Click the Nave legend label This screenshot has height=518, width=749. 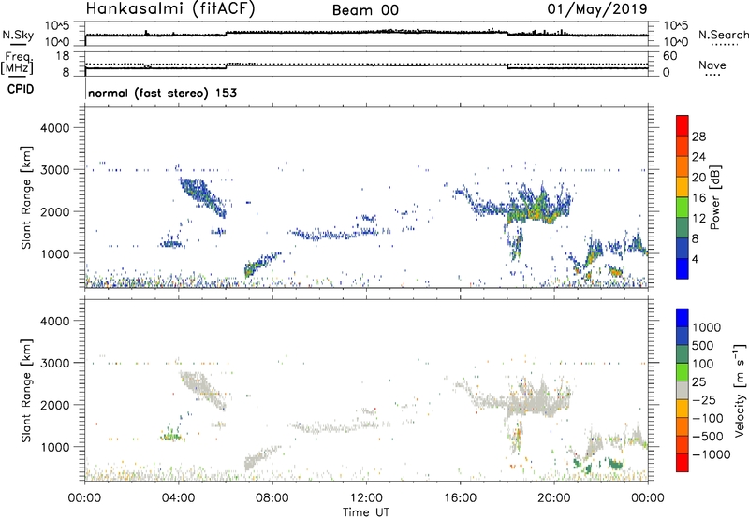click(712, 65)
